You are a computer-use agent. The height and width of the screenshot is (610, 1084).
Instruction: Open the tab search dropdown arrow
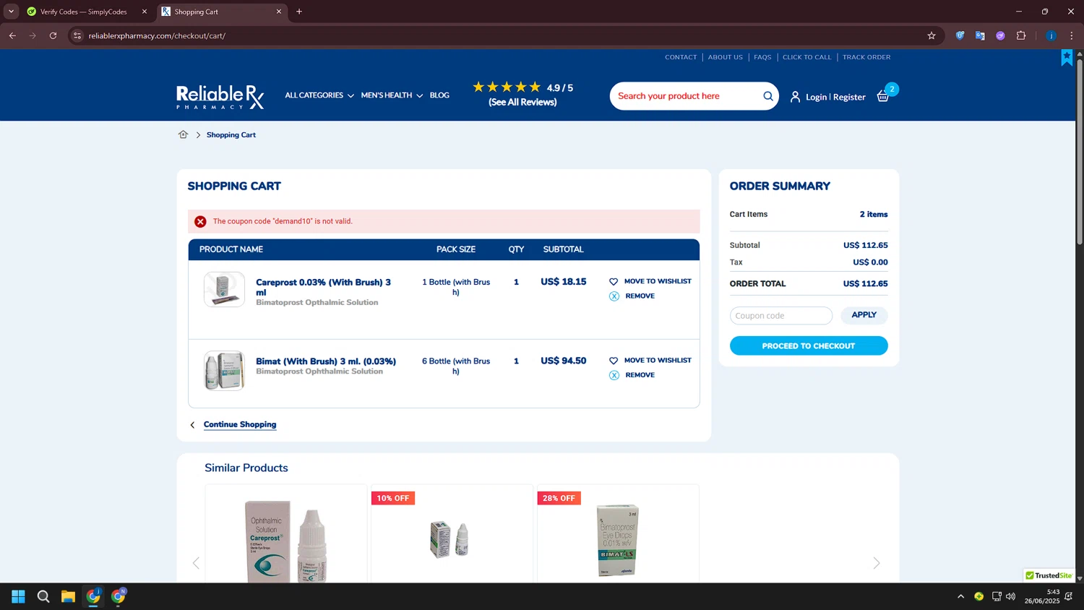pos(11,12)
